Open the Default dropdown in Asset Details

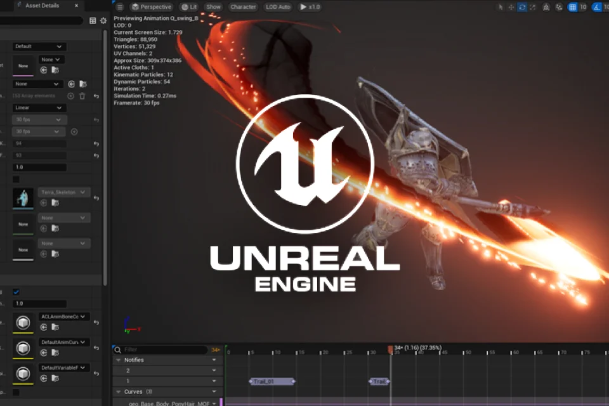pyautogui.click(x=39, y=46)
